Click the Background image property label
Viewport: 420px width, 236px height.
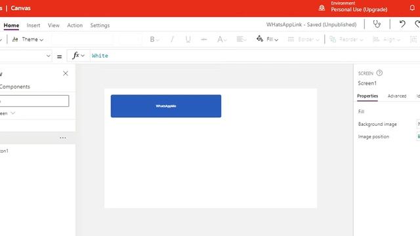(377, 124)
